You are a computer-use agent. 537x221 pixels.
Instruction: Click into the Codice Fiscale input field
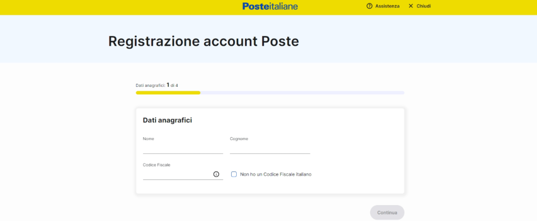point(177,174)
